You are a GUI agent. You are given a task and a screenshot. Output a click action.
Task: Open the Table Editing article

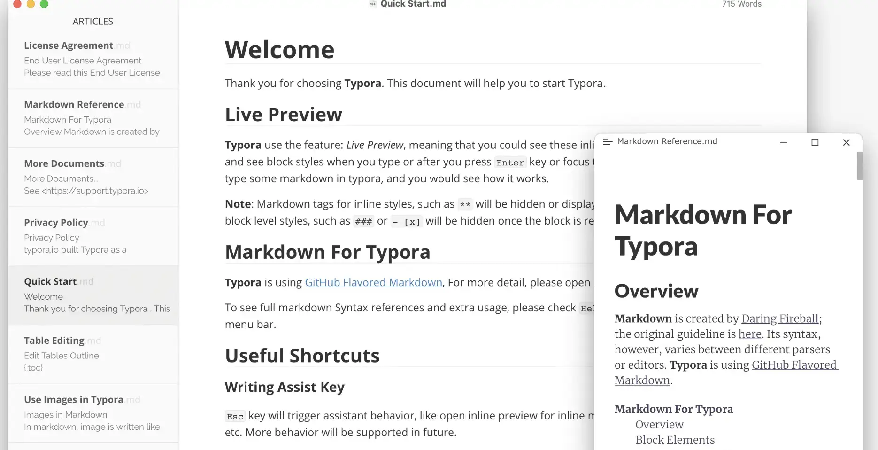pyautogui.click(x=54, y=340)
